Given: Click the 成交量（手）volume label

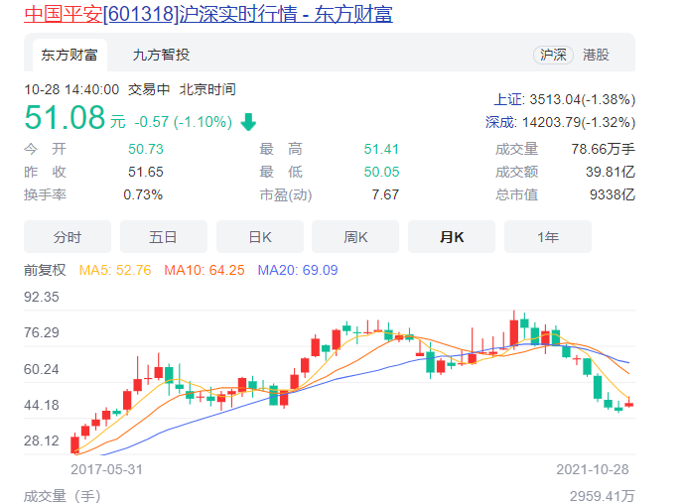Looking at the screenshot, I should point(63,496).
